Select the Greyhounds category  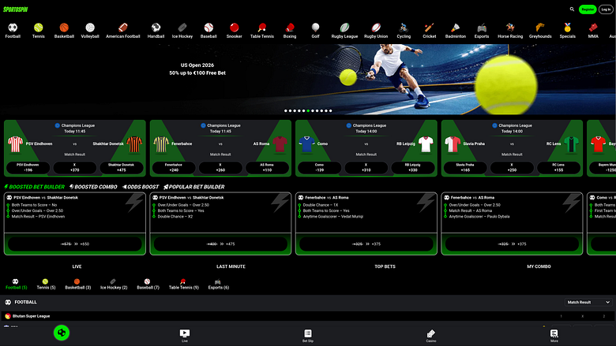pyautogui.click(x=540, y=31)
